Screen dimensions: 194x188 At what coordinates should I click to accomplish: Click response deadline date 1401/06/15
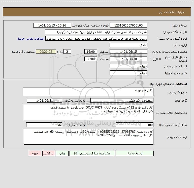[x=128, y=51]
